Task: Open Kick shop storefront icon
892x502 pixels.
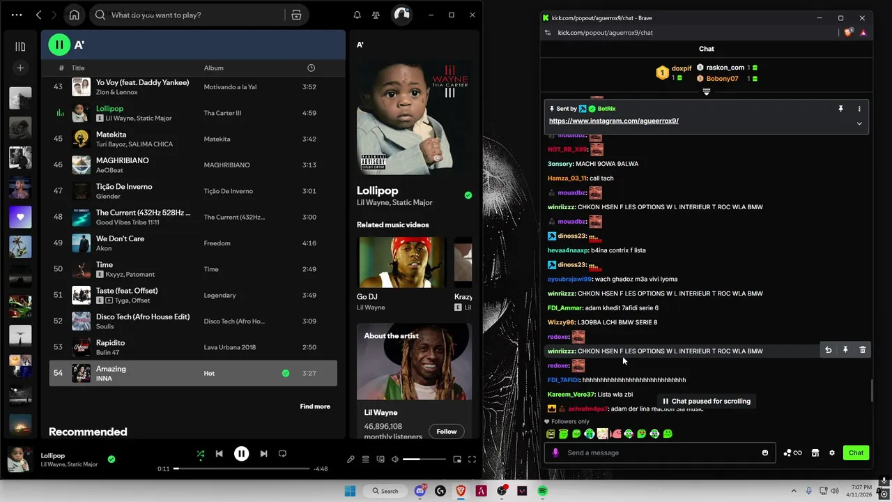Action: (x=815, y=452)
